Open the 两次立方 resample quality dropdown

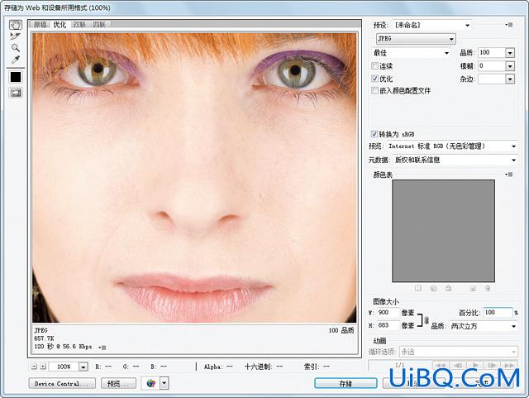coord(484,326)
